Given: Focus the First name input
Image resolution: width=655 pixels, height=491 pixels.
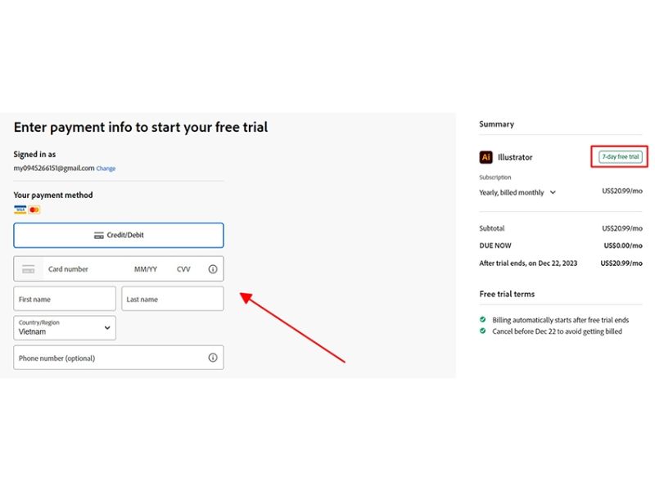Looking at the screenshot, I should 65,300.
